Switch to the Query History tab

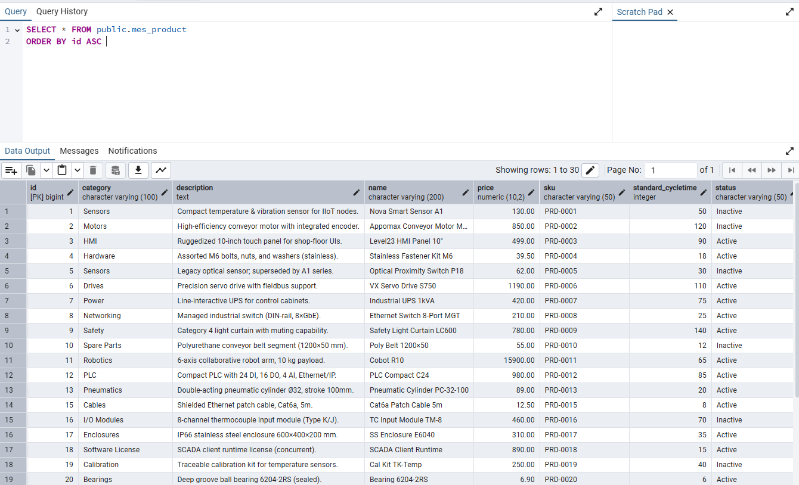click(x=62, y=12)
